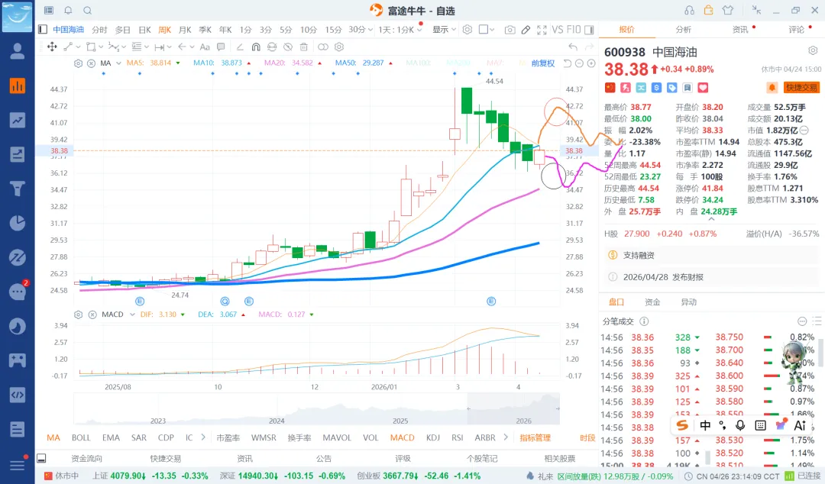Open the code API icon in sidebar
This screenshot has width=825, height=484.
click(x=18, y=395)
